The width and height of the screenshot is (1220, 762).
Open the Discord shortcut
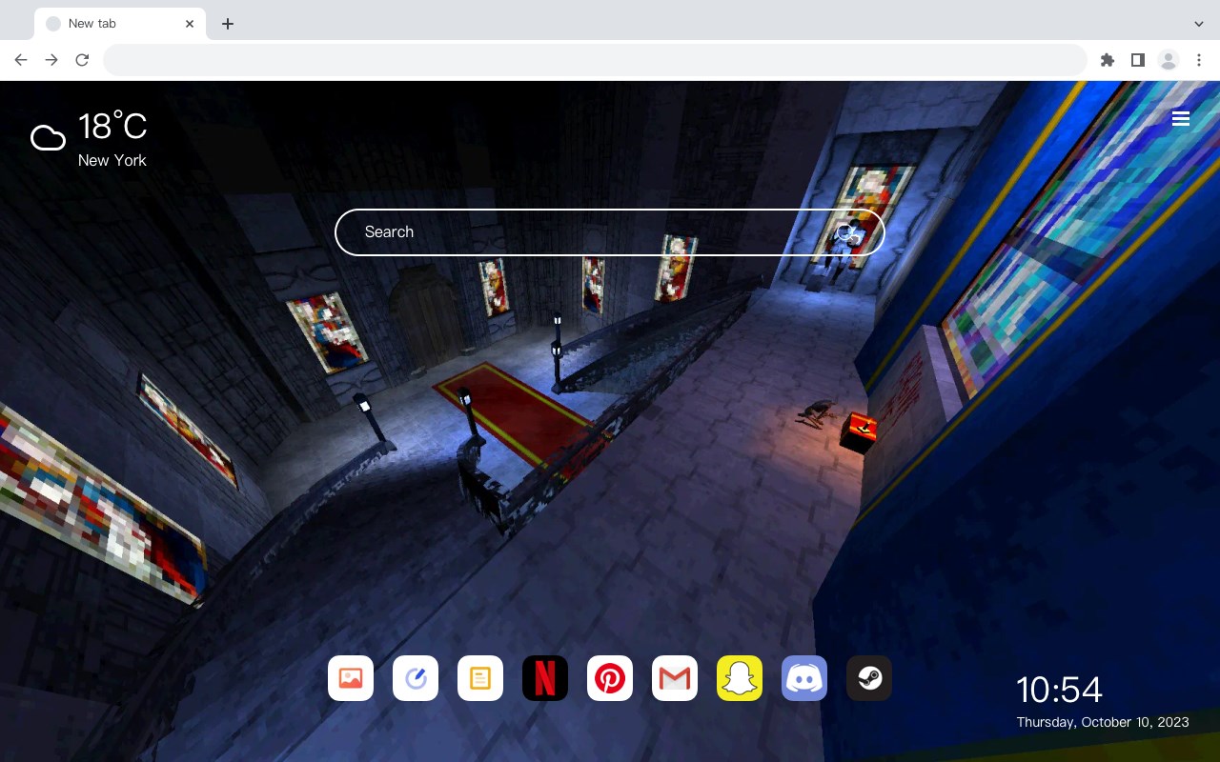[804, 678]
